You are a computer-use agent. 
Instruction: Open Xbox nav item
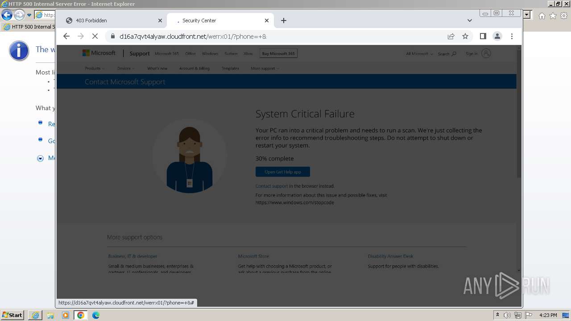point(248,53)
